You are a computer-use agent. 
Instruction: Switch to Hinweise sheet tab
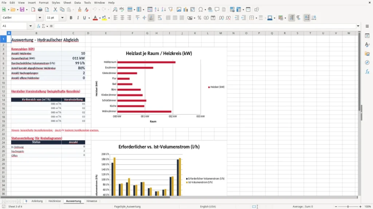(x=92, y=201)
